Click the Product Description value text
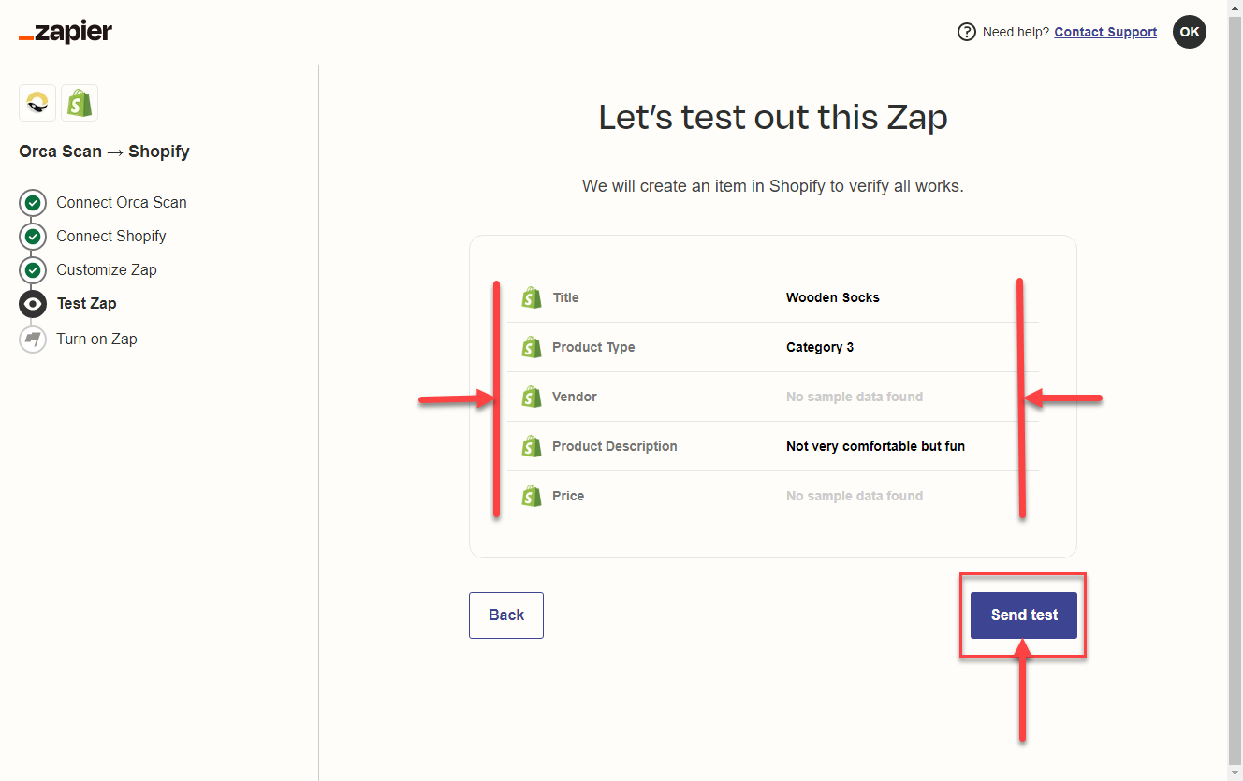 pos(875,446)
